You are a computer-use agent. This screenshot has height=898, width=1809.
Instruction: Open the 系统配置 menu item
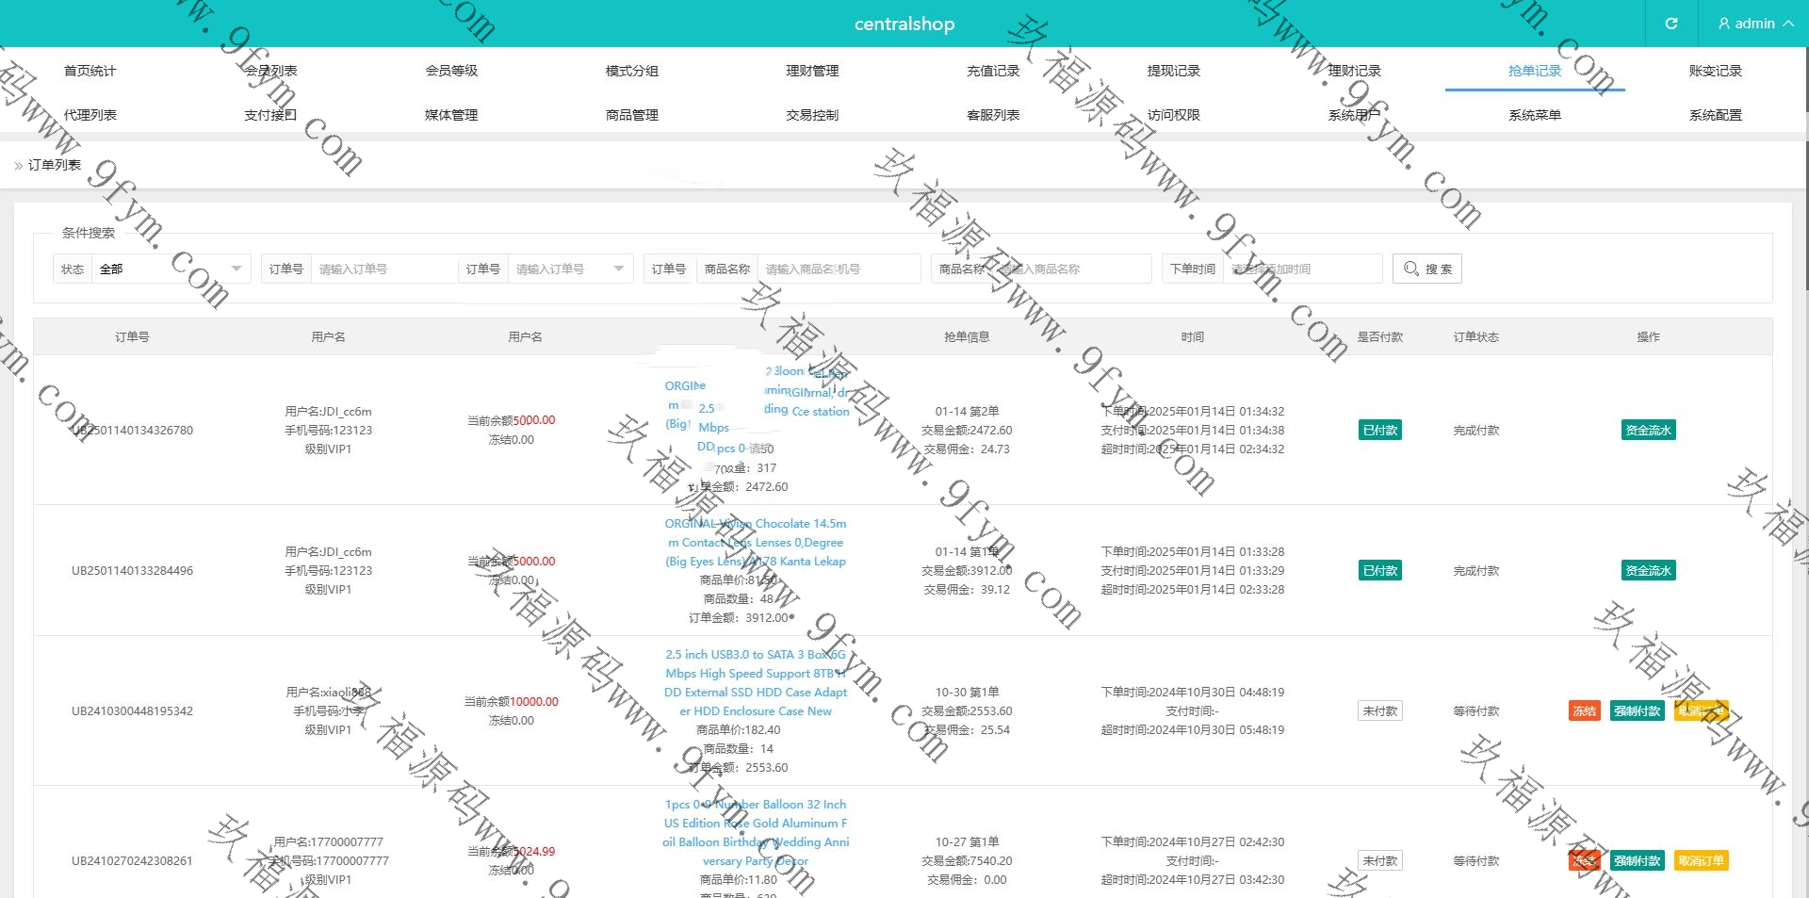(1715, 115)
